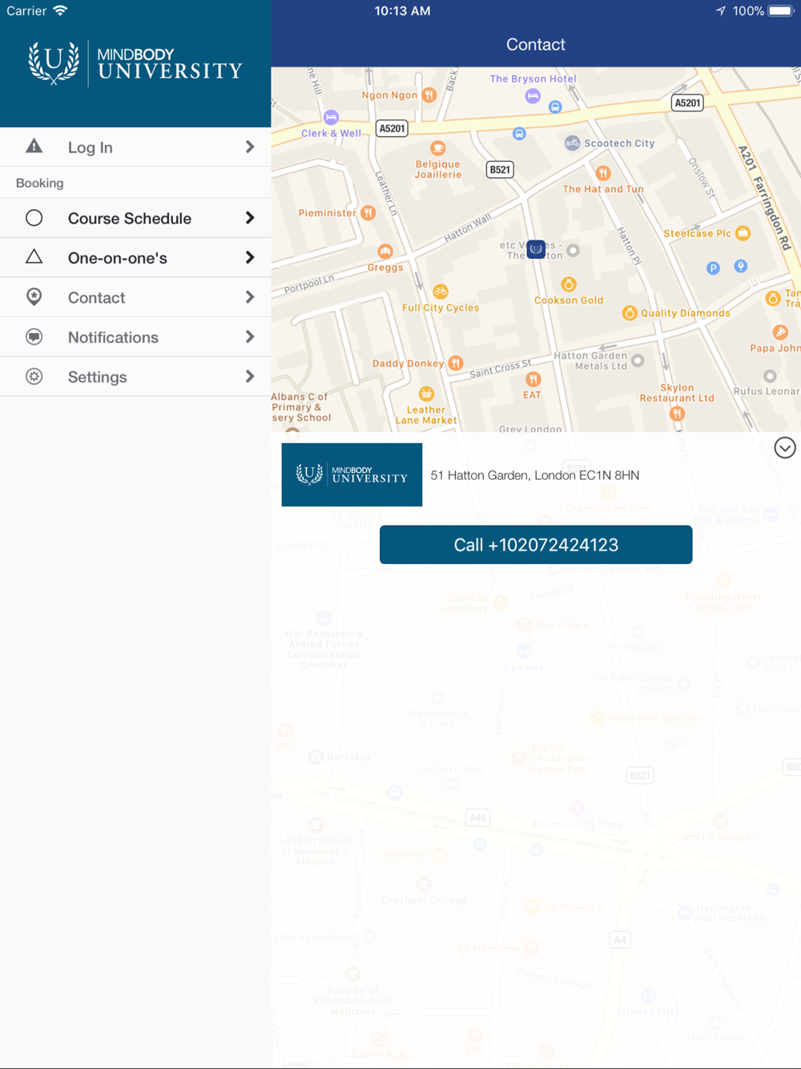Screen dimensions: 801x1069
Task: Tap Quality Diamonds ring icon
Action: tap(630, 313)
